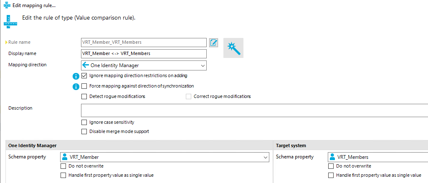Expand the VRT_Member schema property dropdown
The width and height of the screenshot is (428, 183).
pos(266,157)
